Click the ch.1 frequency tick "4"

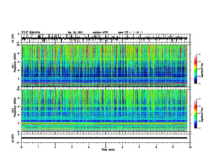pos(19,70)
